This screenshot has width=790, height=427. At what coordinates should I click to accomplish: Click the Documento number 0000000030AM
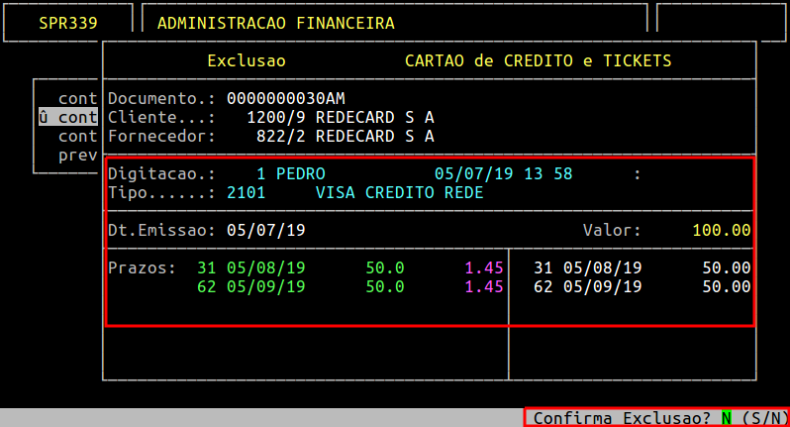coord(285,99)
